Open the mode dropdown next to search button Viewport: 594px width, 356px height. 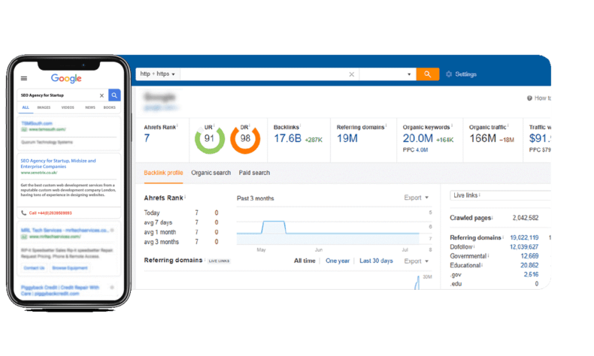pyautogui.click(x=387, y=74)
